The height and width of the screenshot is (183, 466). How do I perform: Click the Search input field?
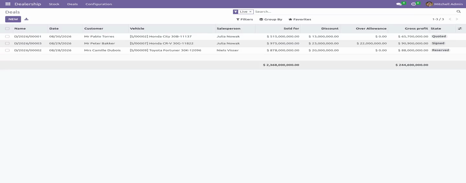(354, 12)
